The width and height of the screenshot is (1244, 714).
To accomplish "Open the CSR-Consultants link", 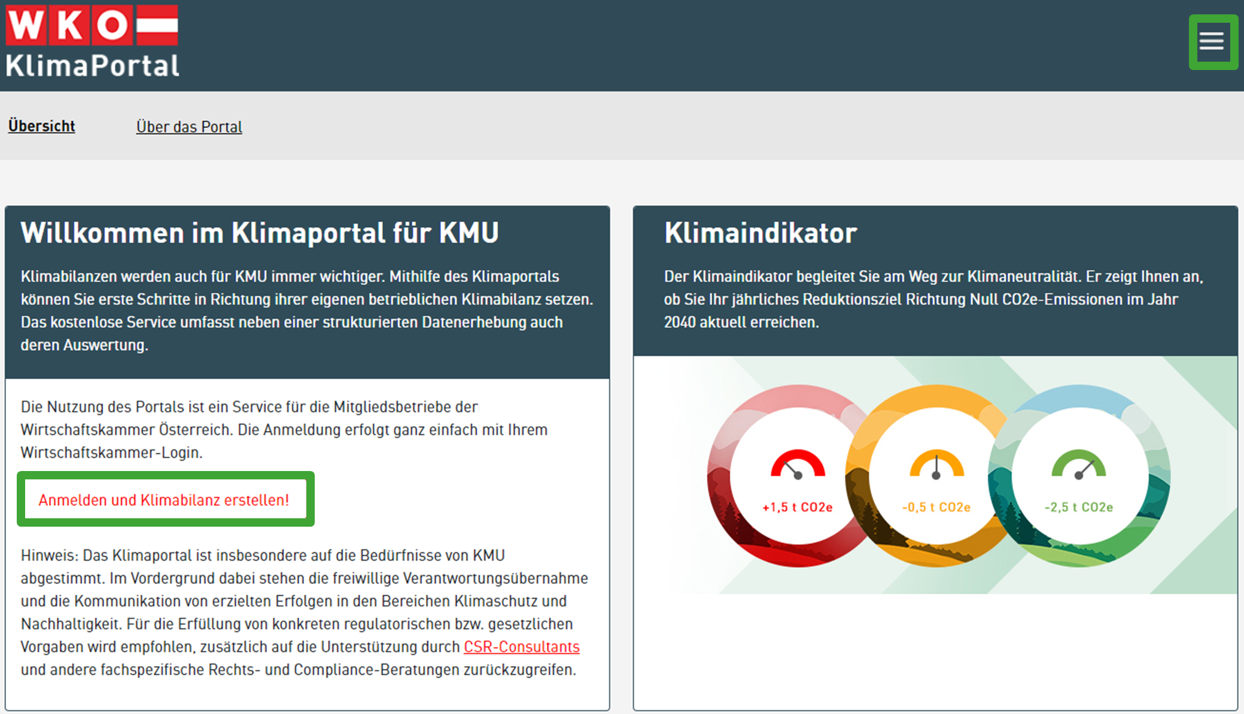I will coord(521,647).
